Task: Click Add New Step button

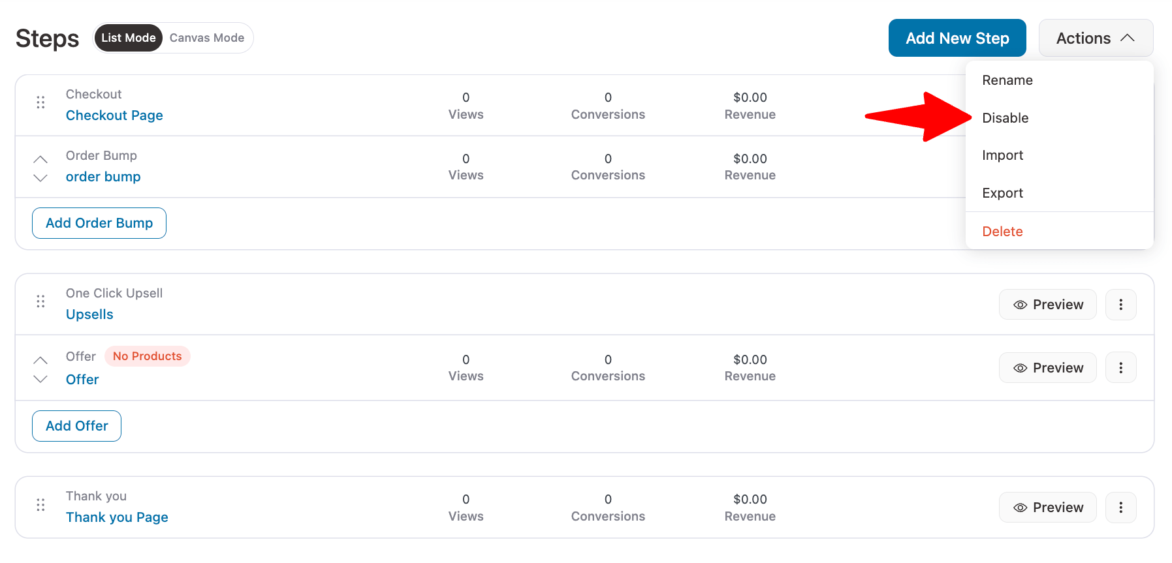Action: tap(957, 38)
